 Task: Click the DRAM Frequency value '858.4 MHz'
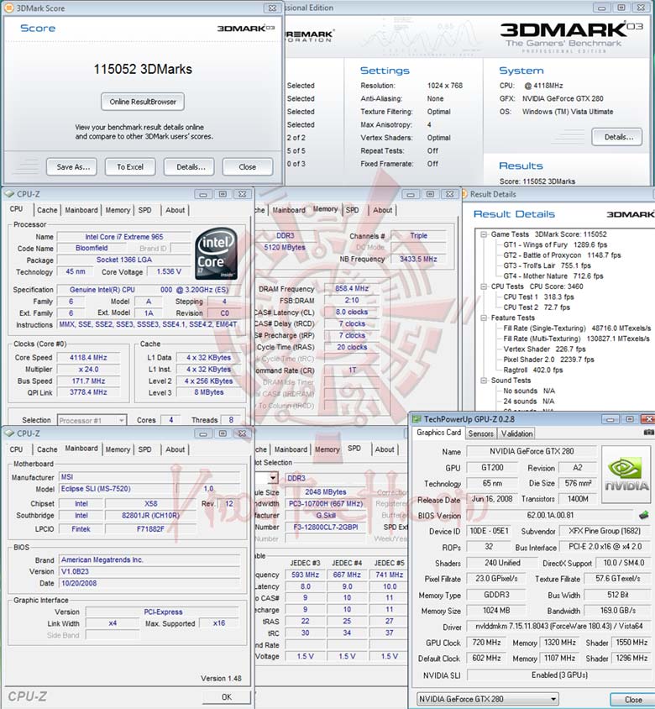[x=352, y=288]
